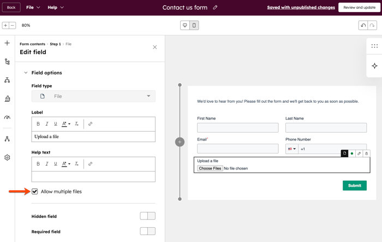Toggle the Required field switch

pyautogui.click(x=147, y=232)
